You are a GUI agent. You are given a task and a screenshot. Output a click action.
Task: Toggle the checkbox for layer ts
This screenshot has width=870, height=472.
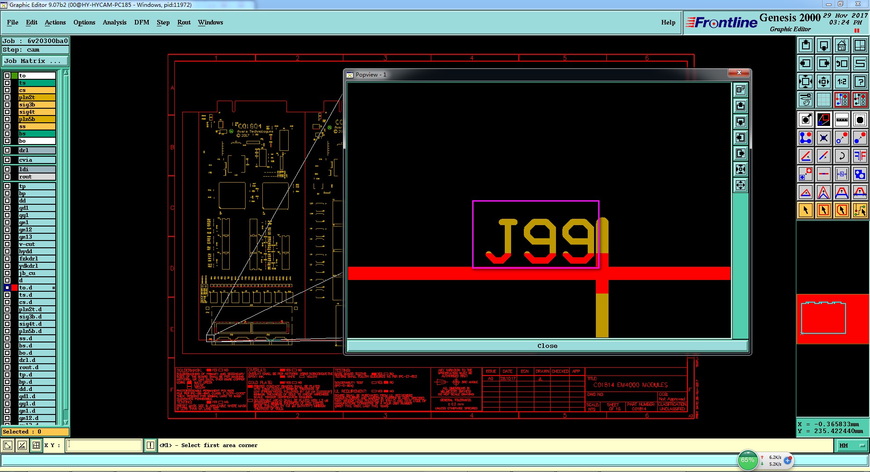(x=7, y=83)
